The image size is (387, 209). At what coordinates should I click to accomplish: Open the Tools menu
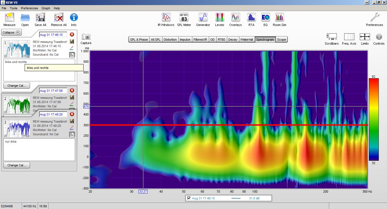click(14, 8)
